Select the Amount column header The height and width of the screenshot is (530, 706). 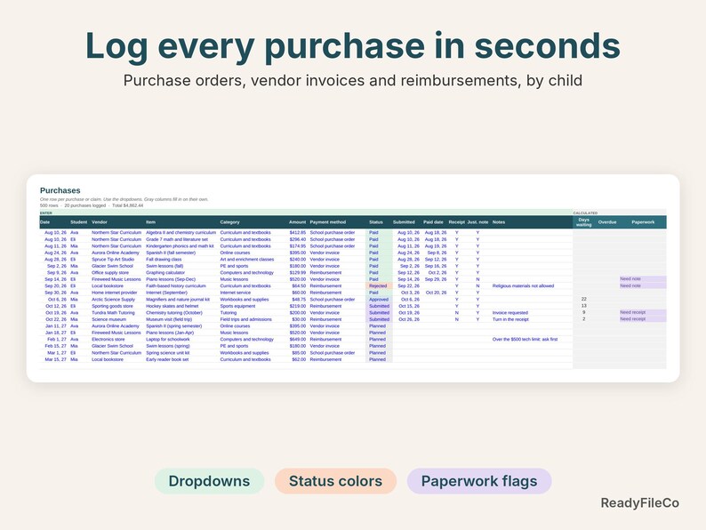(297, 222)
